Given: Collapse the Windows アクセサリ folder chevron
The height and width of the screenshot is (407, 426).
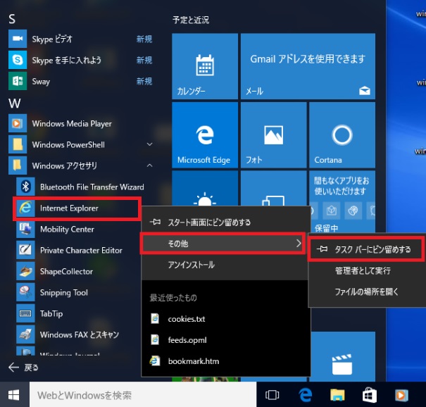Looking at the screenshot, I should pyautogui.click(x=150, y=165).
